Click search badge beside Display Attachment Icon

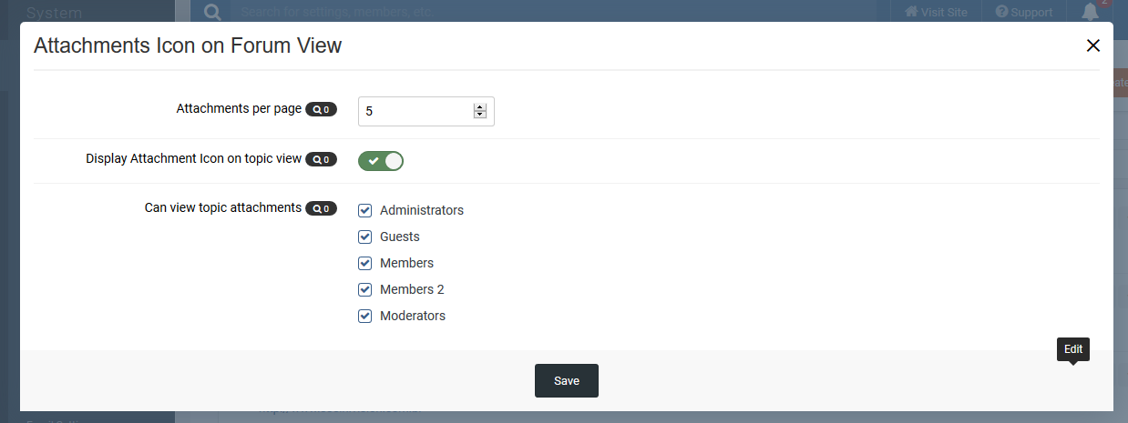[321, 159]
